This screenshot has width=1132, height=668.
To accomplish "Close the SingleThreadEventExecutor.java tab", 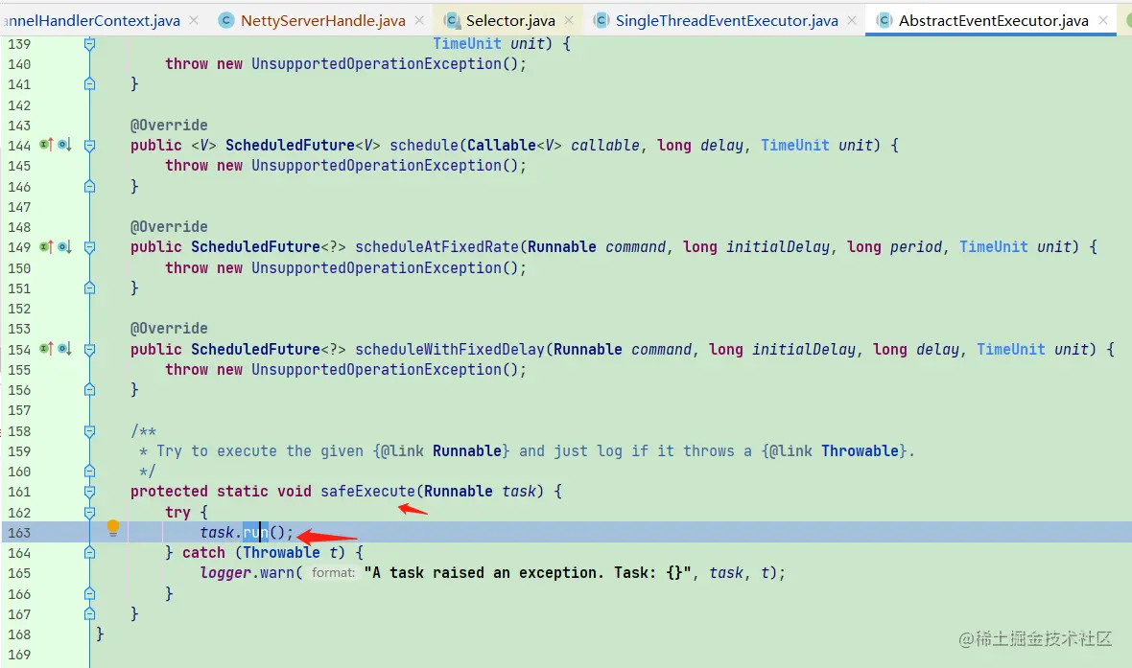I will pos(852,21).
